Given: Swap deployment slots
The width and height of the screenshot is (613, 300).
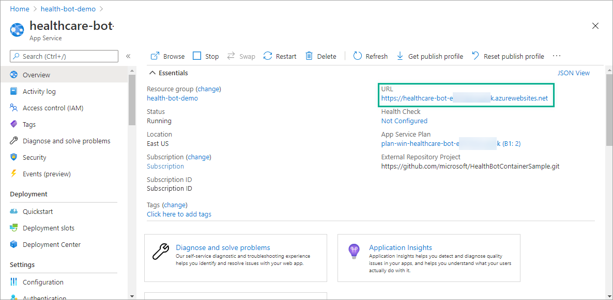Looking at the screenshot, I should [241, 56].
